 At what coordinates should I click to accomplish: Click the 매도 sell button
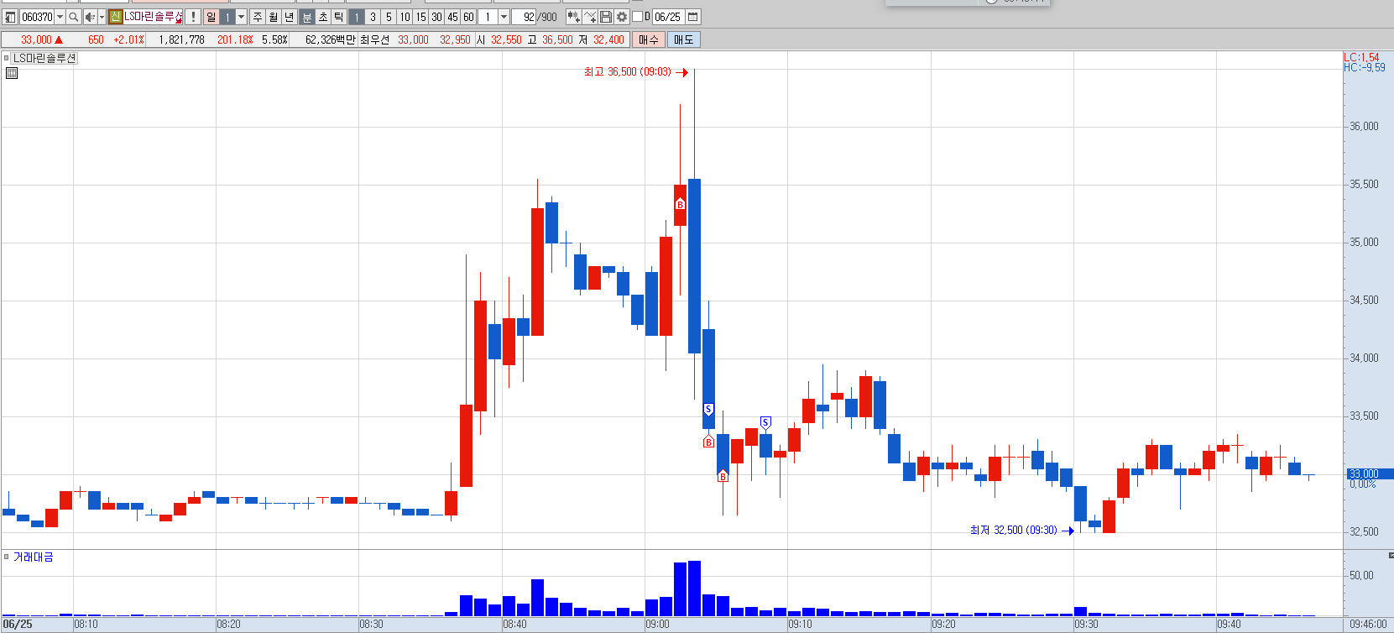[x=684, y=39]
